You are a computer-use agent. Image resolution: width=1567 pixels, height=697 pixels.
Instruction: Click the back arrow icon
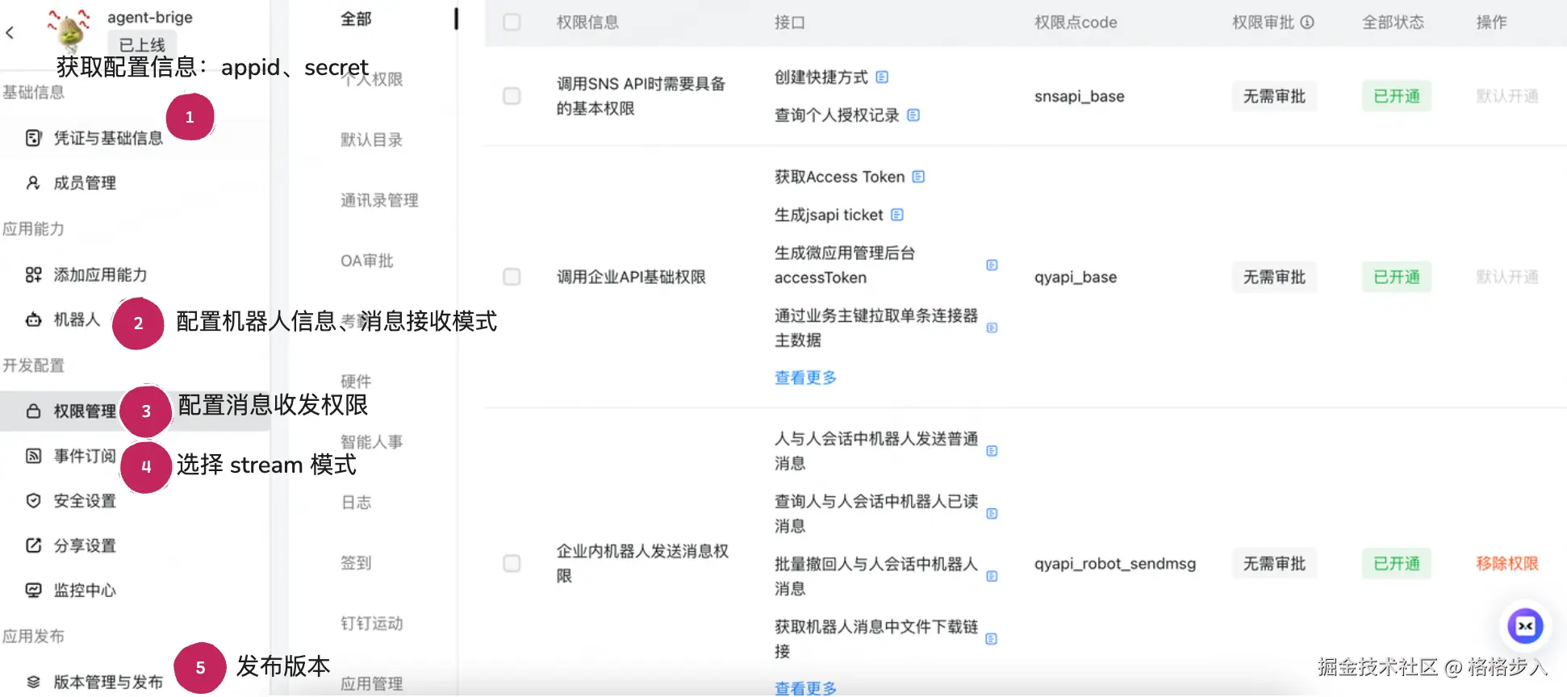point(10,32)
